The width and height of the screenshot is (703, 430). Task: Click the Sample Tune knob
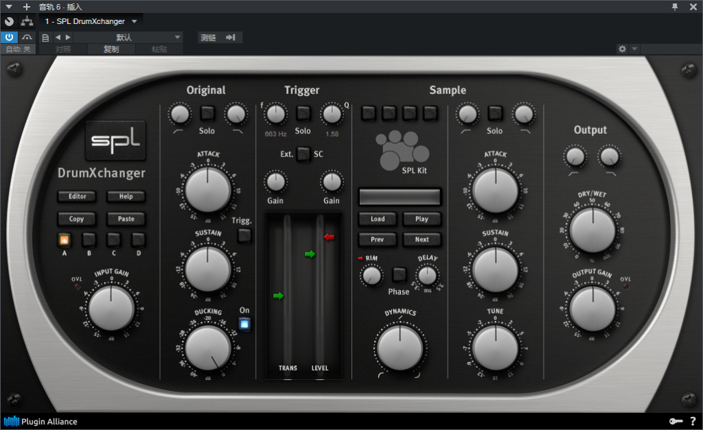click(x=496, y=348)
